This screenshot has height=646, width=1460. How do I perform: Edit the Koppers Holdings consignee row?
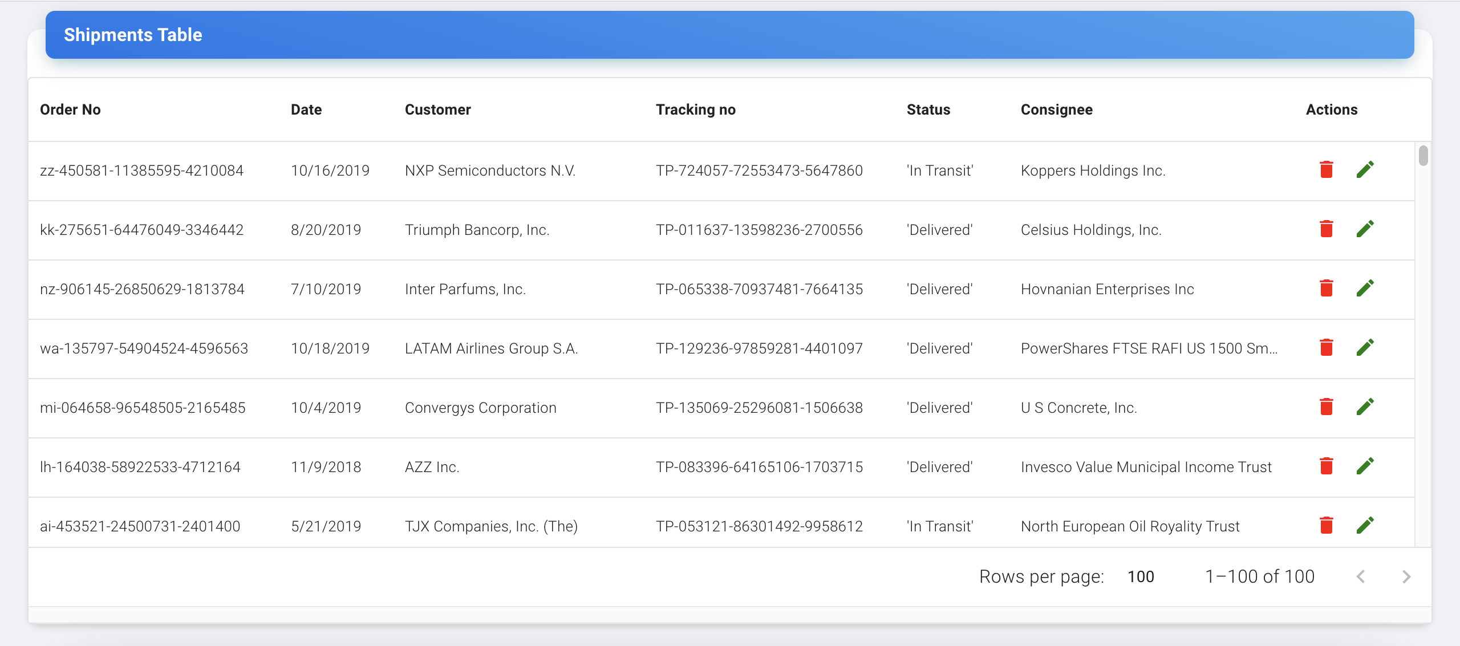(x=1366, y=169)
